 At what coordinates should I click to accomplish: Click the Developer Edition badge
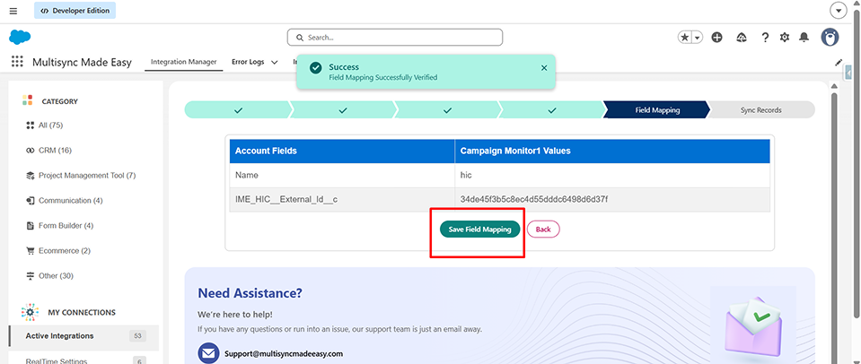pyautogui.click(x=75, y=11)
